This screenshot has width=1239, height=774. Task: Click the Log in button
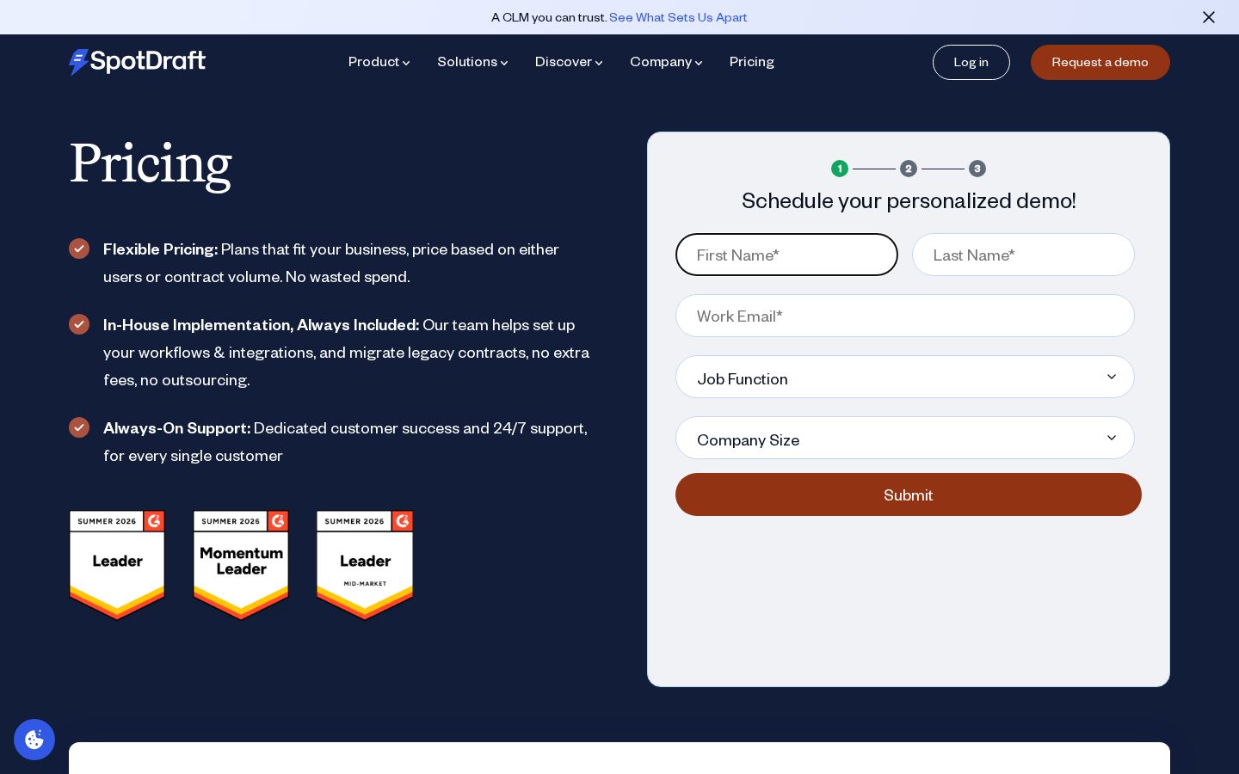(971, 62)
